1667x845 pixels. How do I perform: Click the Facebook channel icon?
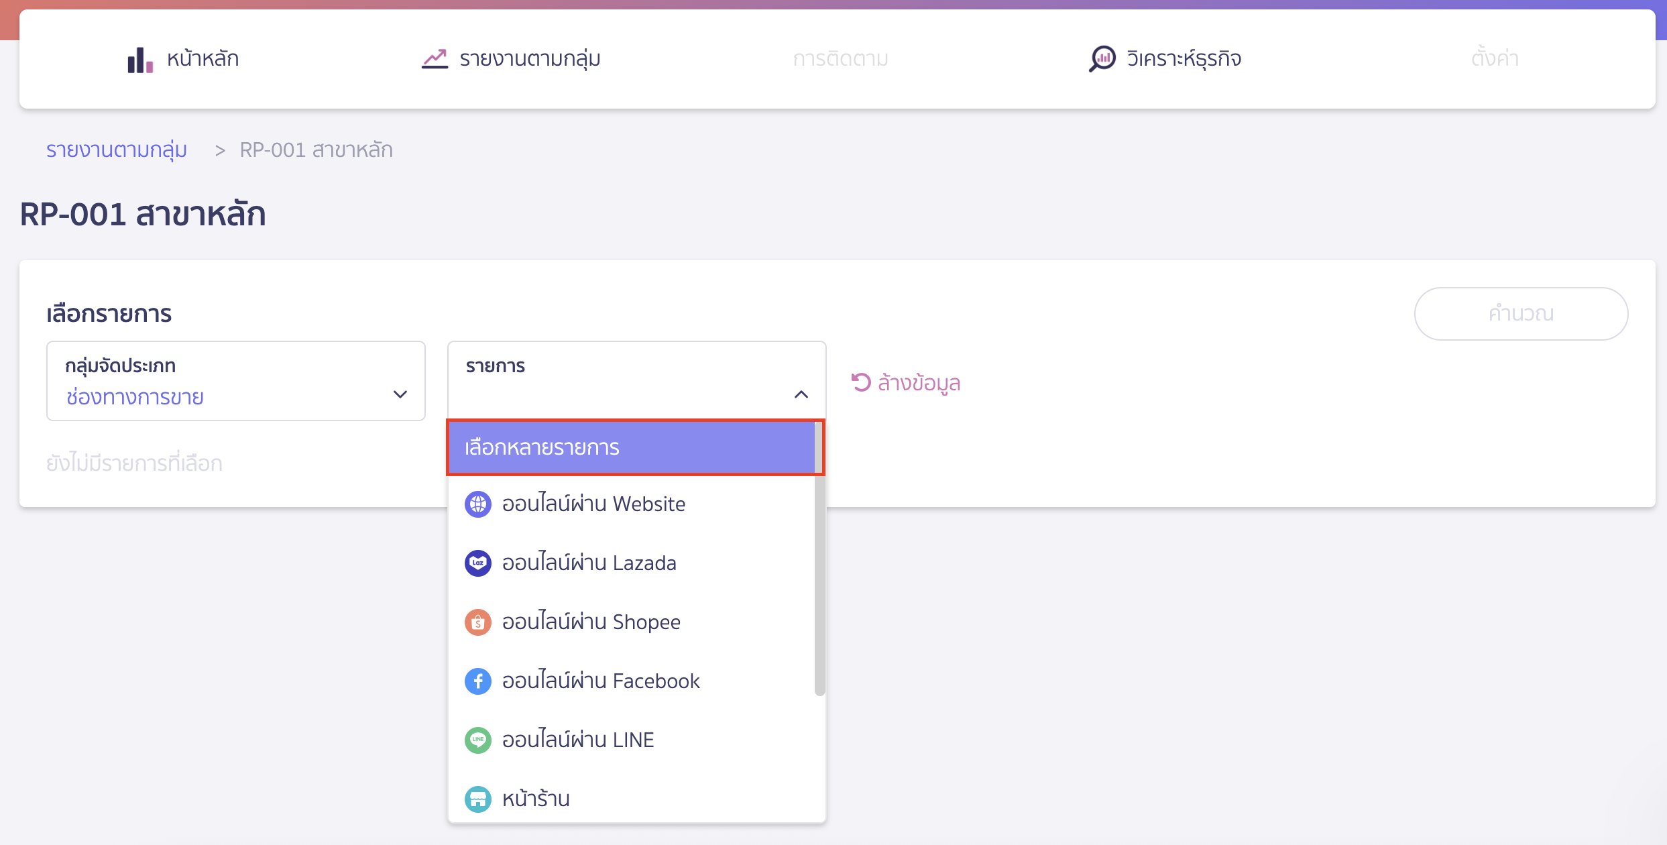click(477, 681)
